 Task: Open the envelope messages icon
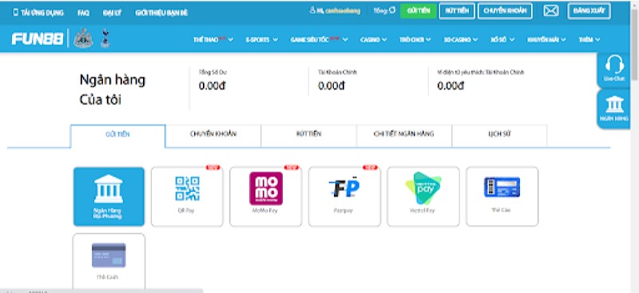tap(551, 11)
